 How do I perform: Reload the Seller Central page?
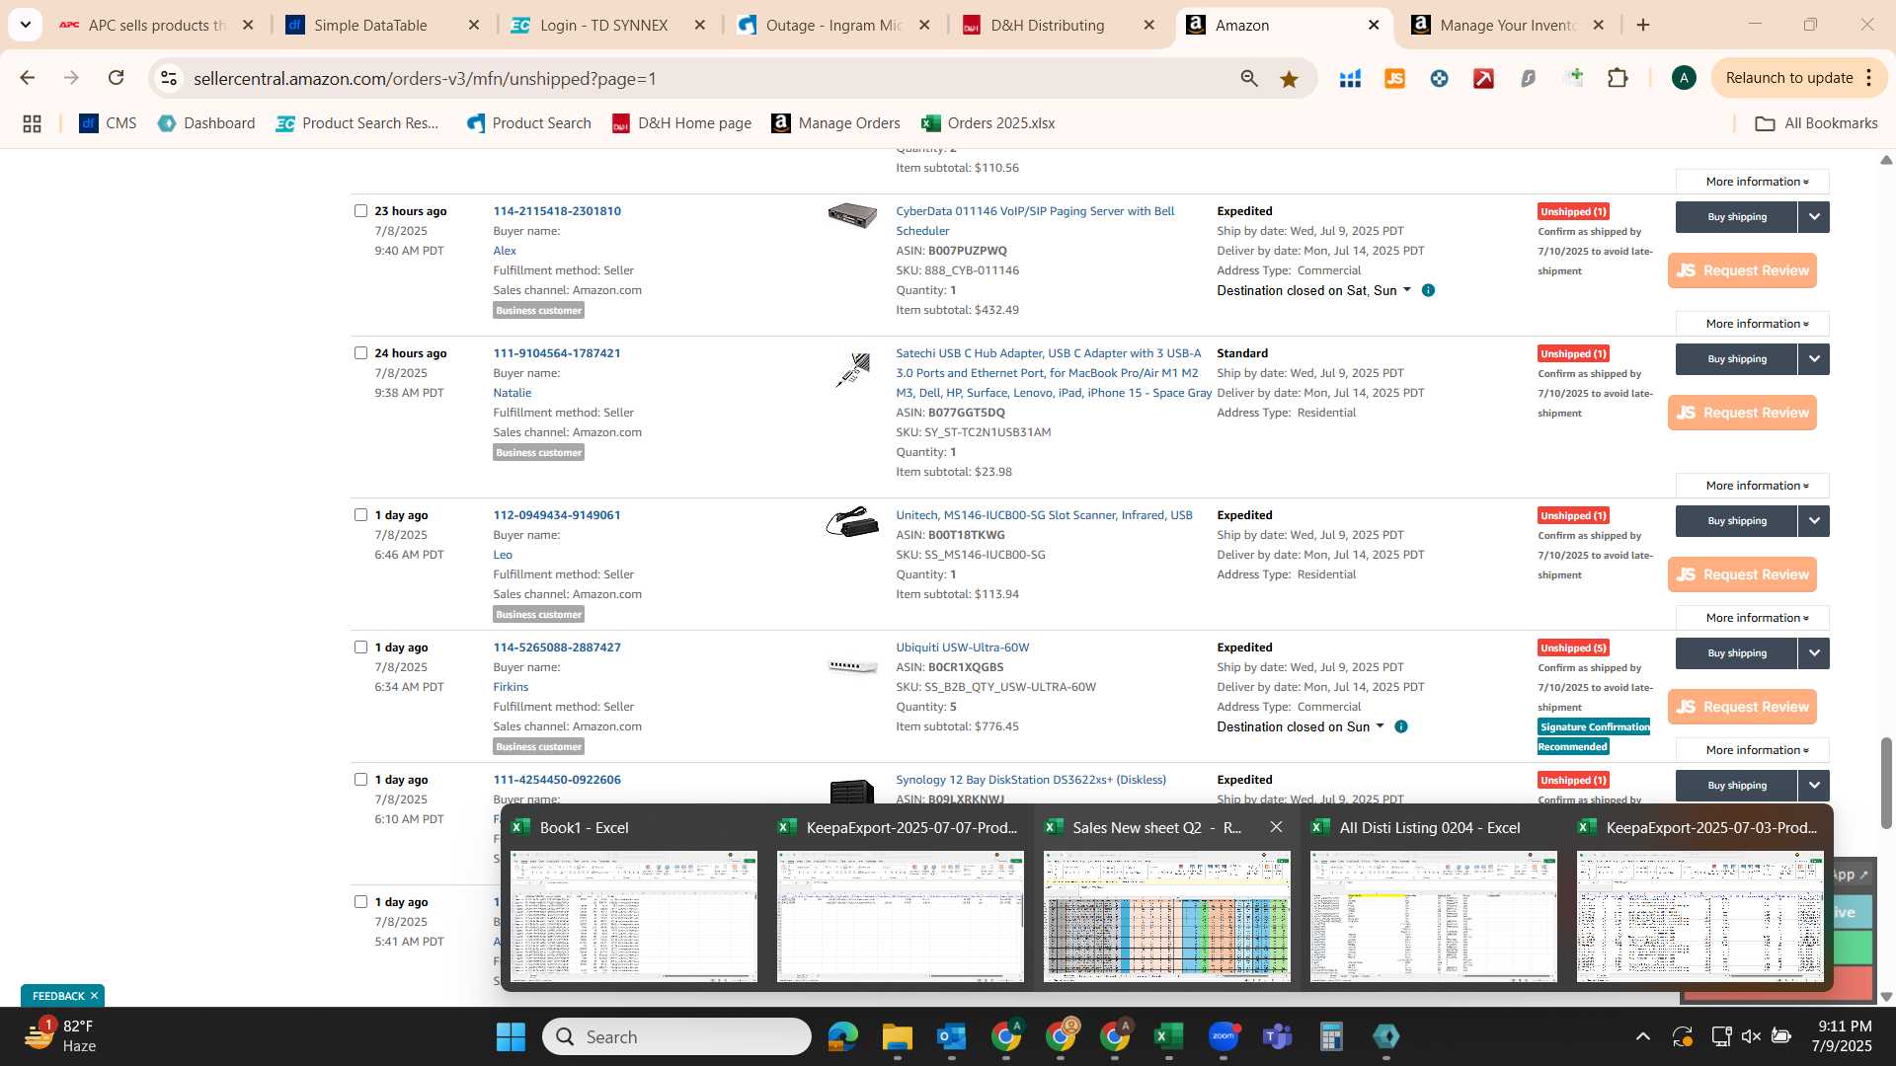coord(116,78)
